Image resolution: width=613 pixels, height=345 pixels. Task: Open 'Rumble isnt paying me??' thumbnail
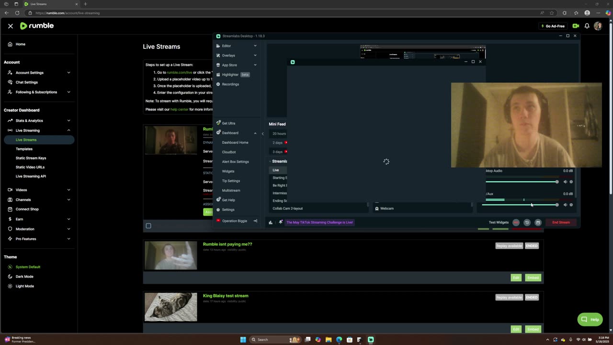tap(170, 255)
